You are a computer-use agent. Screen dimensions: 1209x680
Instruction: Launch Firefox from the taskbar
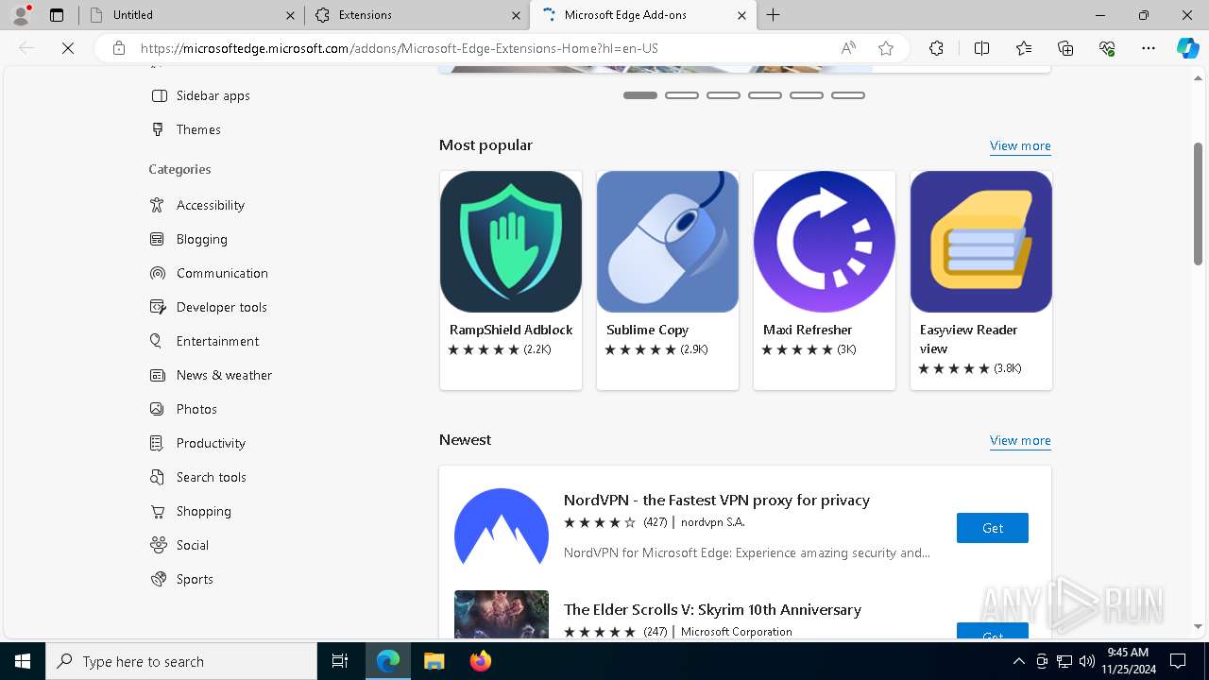pyautogui.click(x=481, y=661)
